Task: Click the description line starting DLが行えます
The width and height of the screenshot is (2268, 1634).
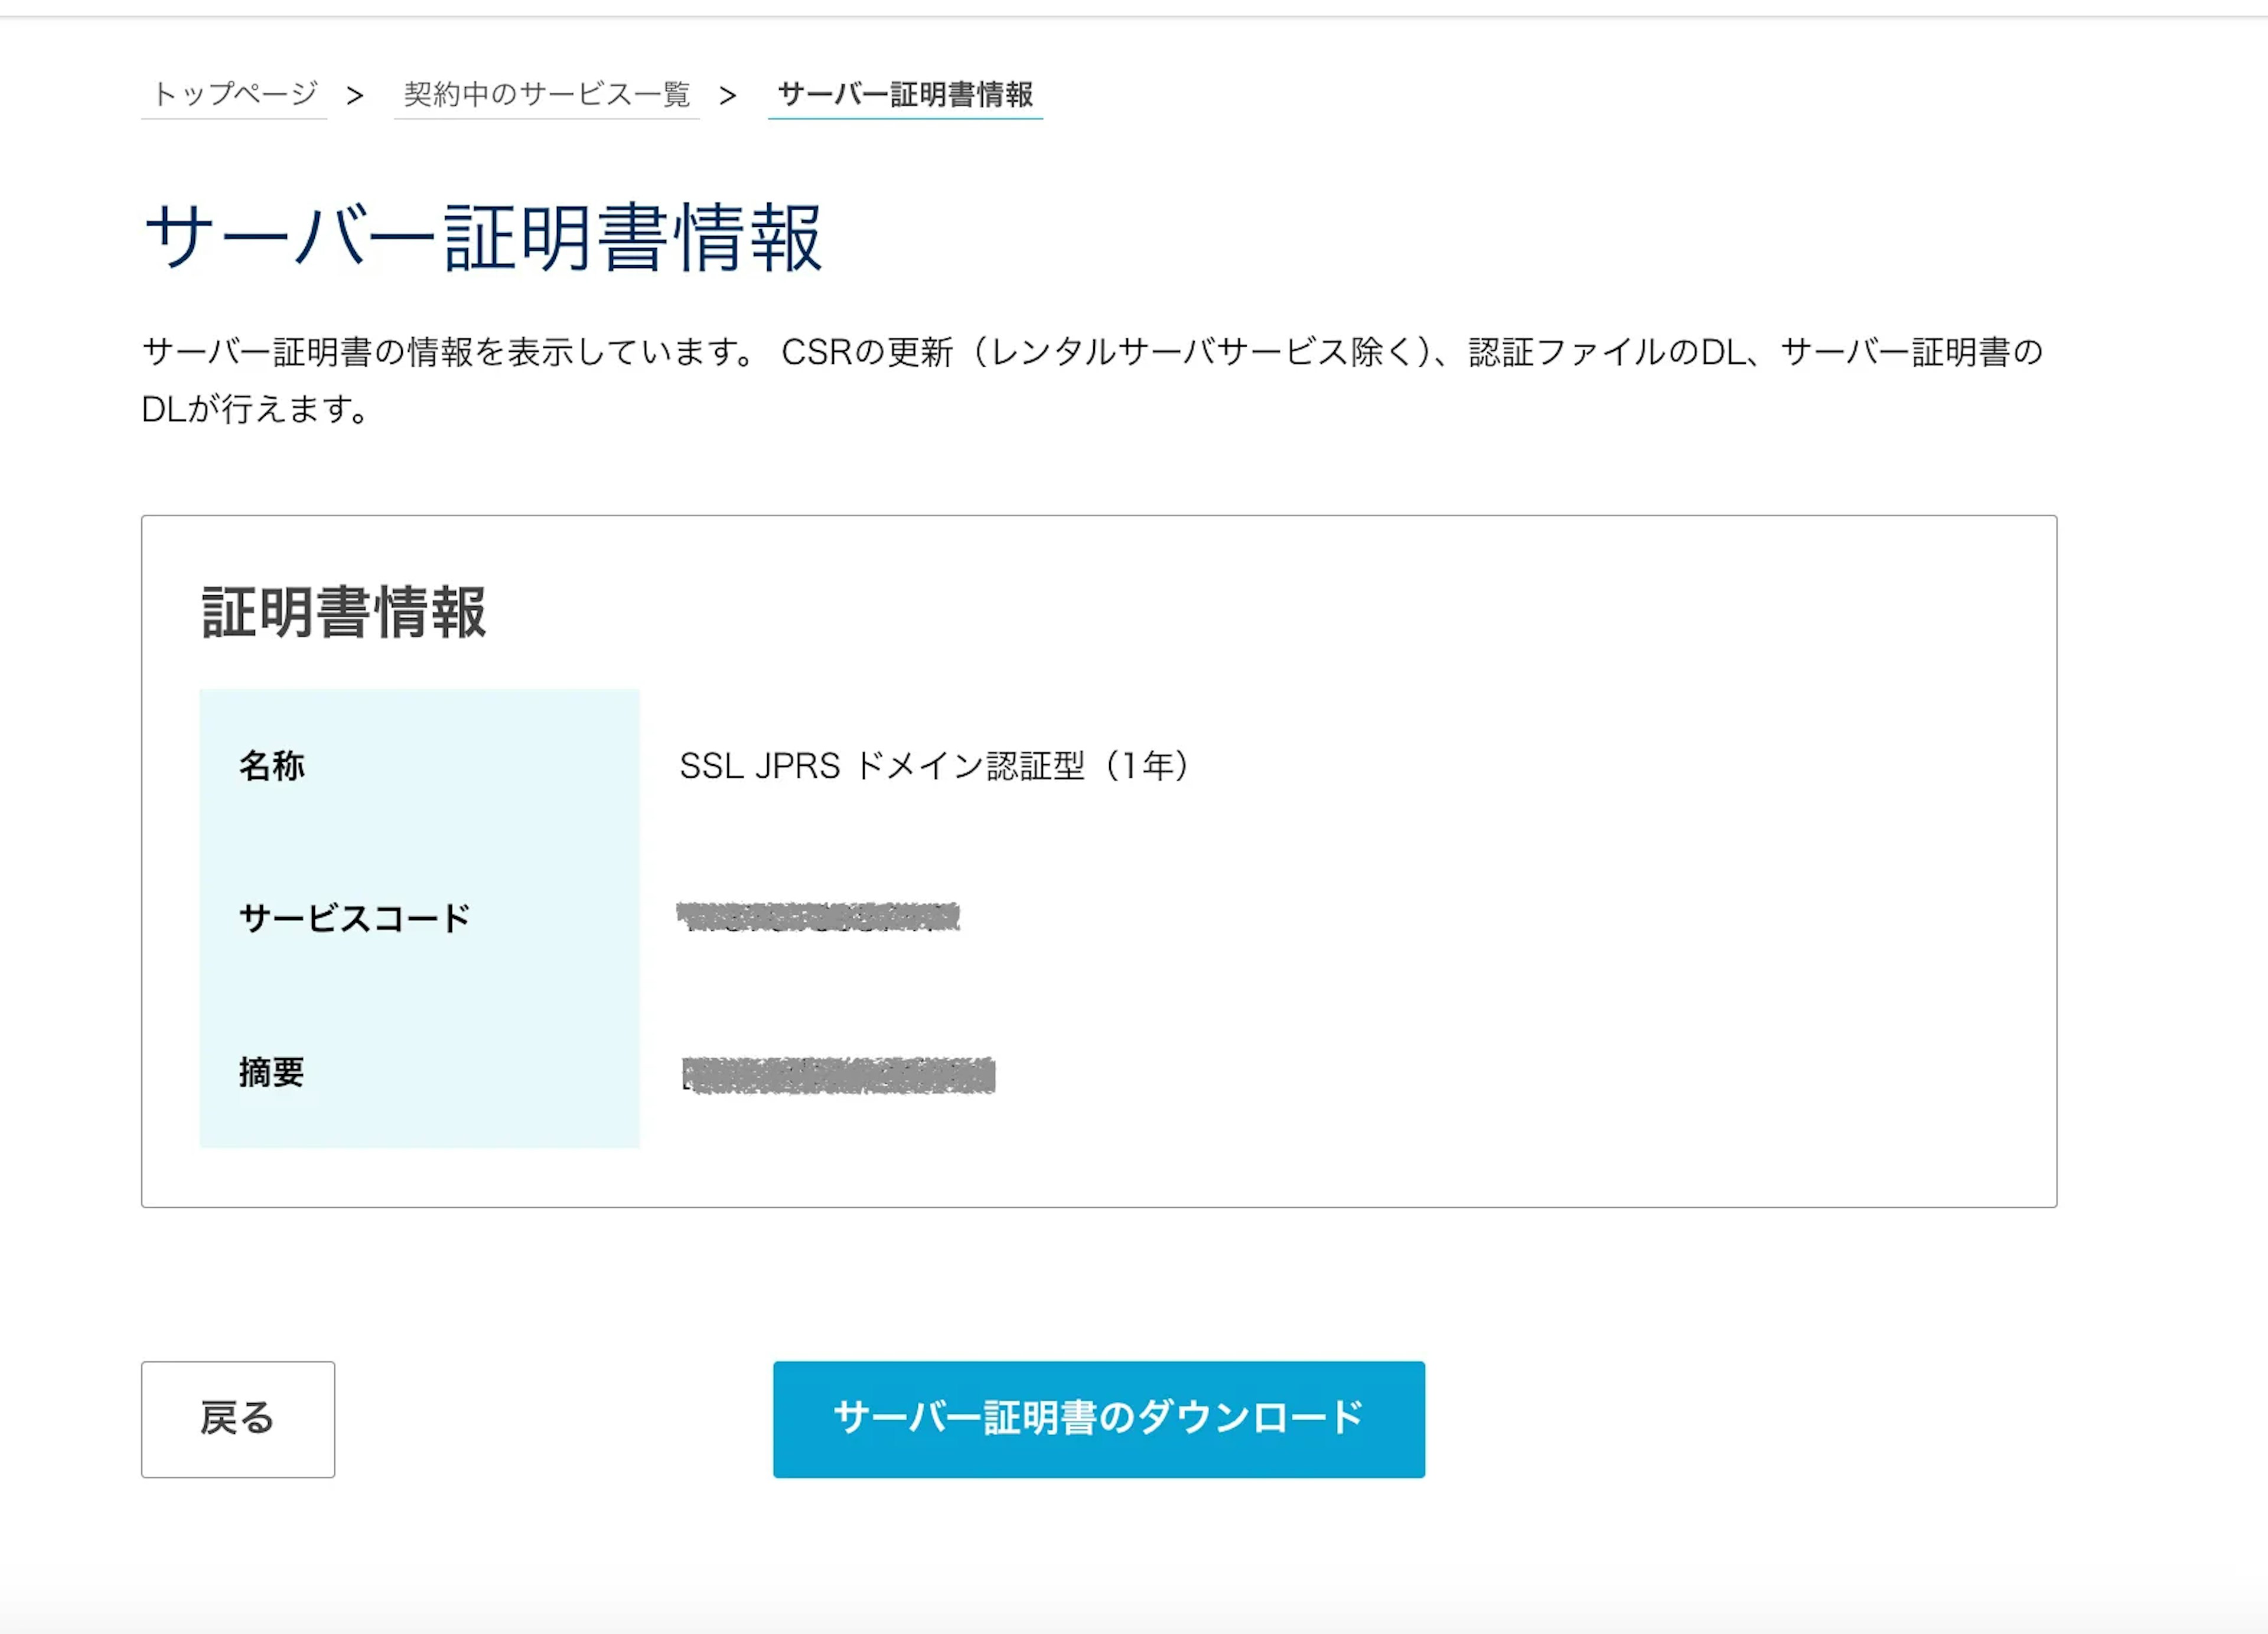Action: click(x=256, y=409)
